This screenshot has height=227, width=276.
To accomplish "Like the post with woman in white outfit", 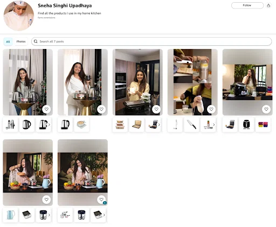I will tap(101, 109).
